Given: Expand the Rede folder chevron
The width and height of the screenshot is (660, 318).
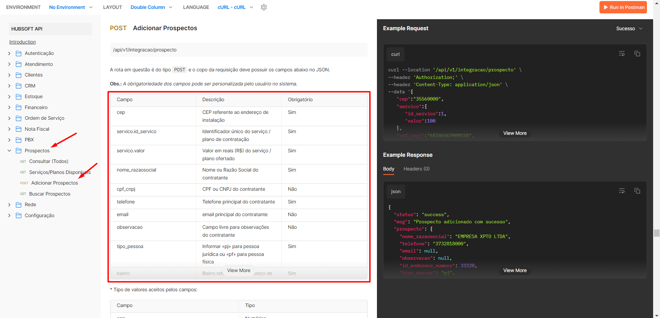Looking at the screenshot, I should (9, 204).
